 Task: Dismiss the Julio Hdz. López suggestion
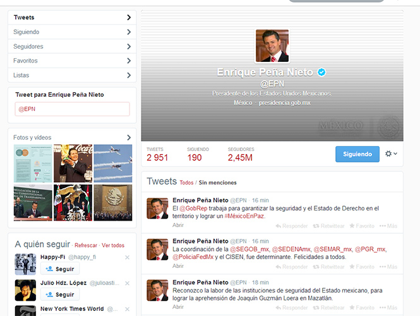pos(127,283)
